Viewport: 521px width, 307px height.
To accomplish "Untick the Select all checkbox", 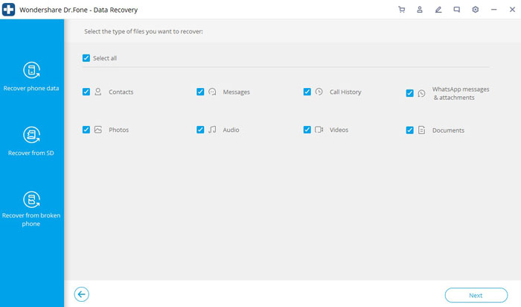I will click(x=86, y=58).
